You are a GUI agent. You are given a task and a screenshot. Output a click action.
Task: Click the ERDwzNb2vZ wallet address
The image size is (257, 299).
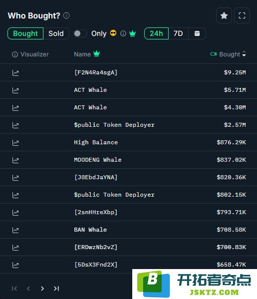click(96, 247)
